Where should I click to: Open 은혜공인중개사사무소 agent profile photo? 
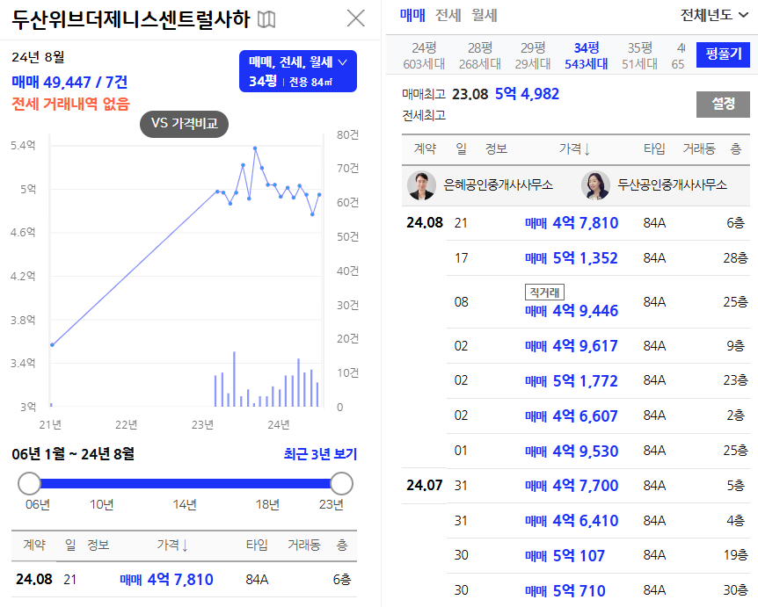(421, 185)
